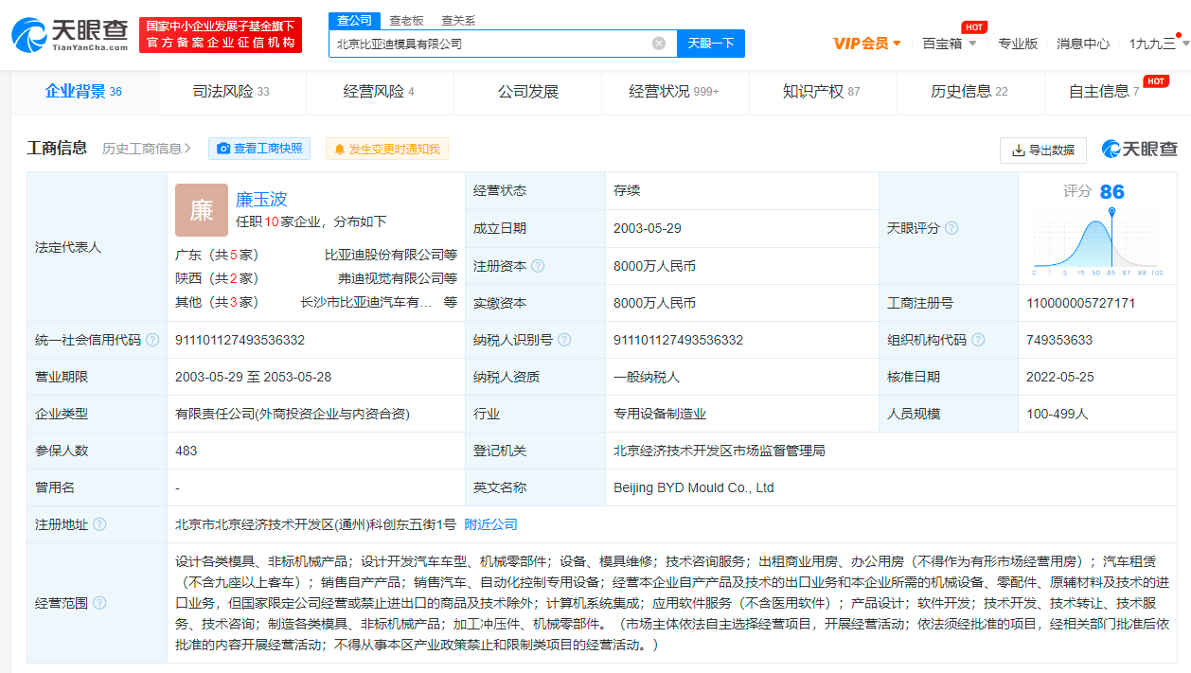Click the 成立日期 value 2003-05-29
The image size is (1191, 673).
648,228
